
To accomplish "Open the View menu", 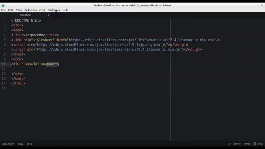I will tap(19, 10).
